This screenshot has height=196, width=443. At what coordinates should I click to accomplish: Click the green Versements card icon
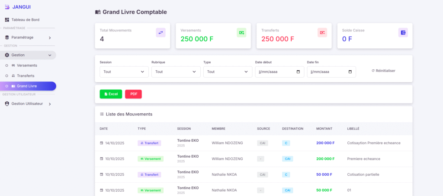(241, 32)
